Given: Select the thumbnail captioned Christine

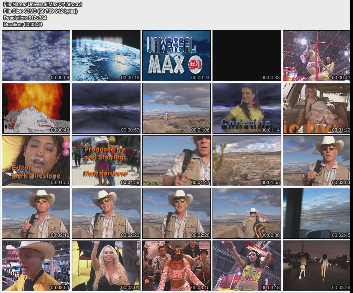Looking at the screenshot, I should (246, 108).
